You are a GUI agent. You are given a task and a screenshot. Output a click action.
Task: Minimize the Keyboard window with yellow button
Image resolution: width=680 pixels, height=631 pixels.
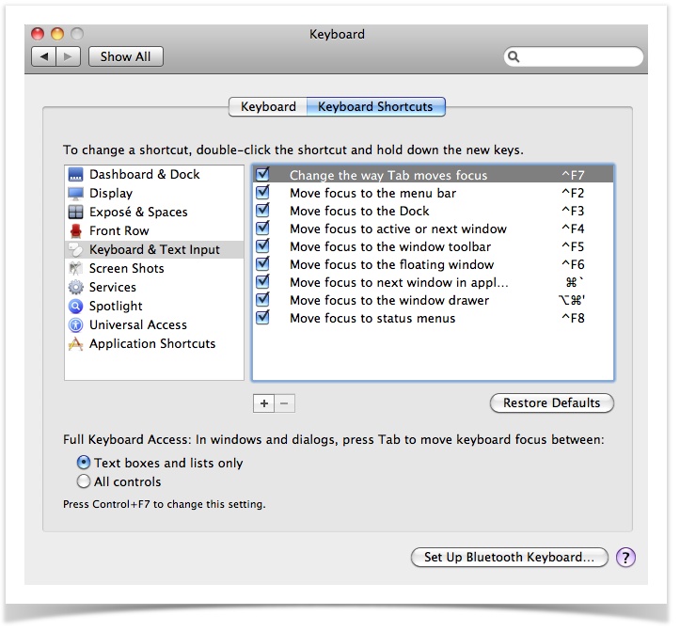pyautogui.click(x=57, y=34)
